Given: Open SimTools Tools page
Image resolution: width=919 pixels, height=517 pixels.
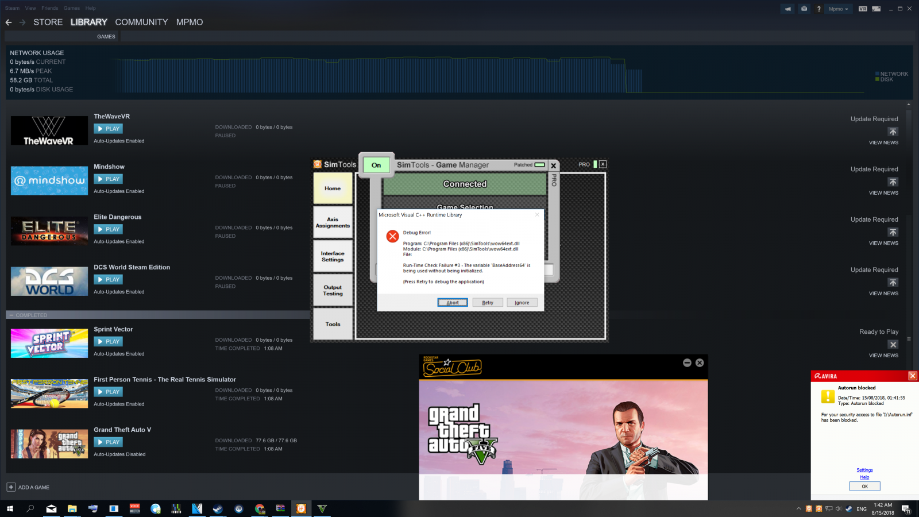Looking at the screenshot, I should [x=333, y=324].
